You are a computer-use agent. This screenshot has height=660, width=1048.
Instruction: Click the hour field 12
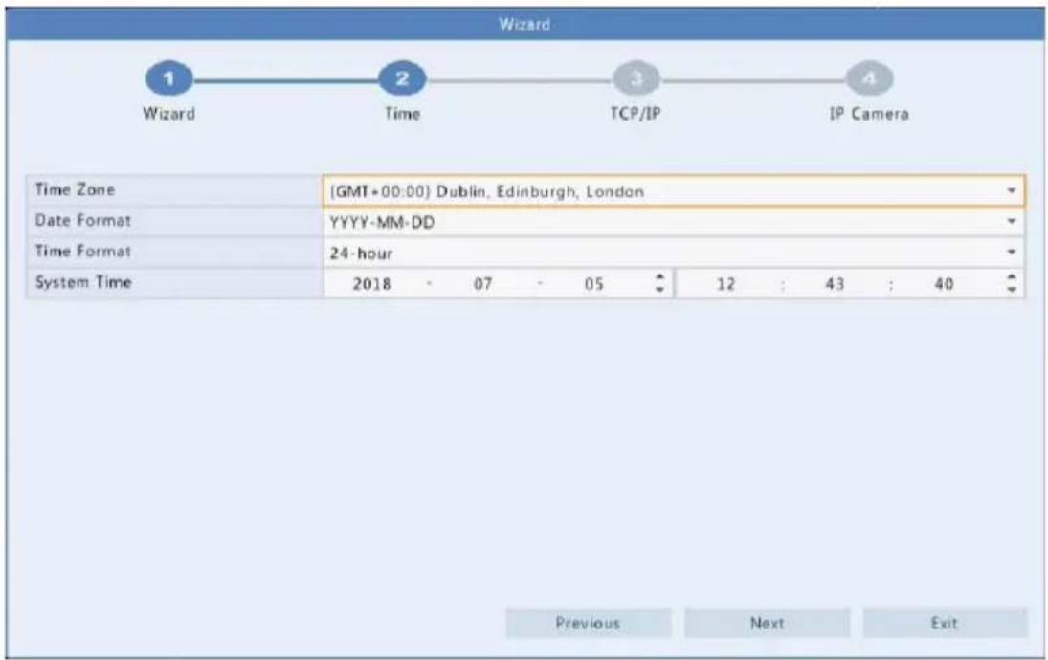pyautogui.click(x=725, y=284)
